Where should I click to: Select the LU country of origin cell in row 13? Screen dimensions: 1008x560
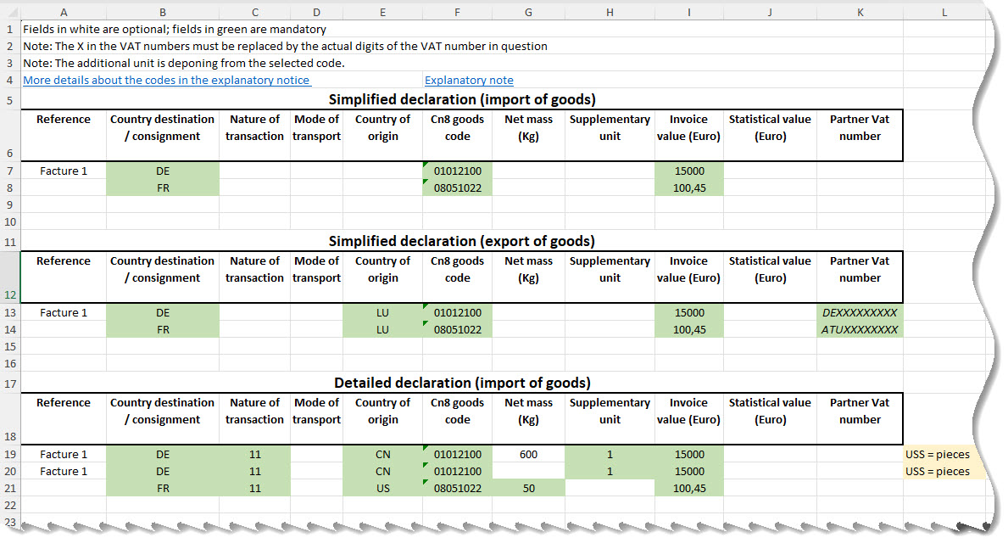pyautogui.click(x=382, y=312)
